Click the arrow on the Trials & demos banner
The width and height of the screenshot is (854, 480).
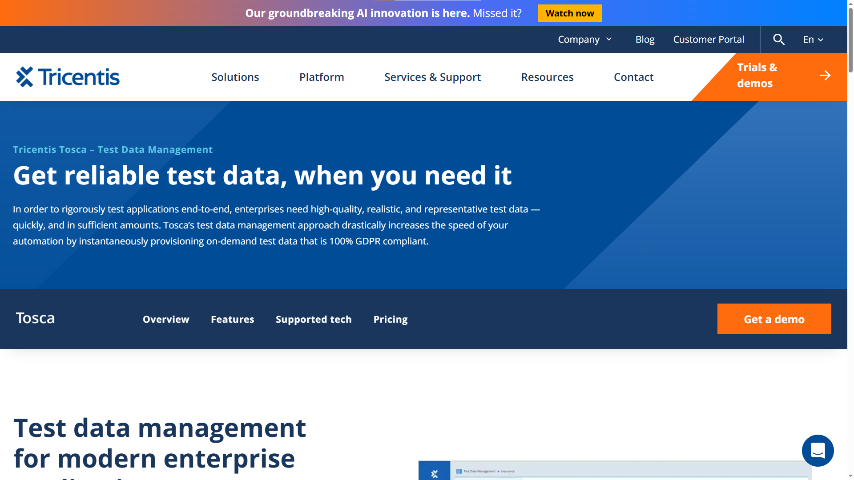pos(825,76)
